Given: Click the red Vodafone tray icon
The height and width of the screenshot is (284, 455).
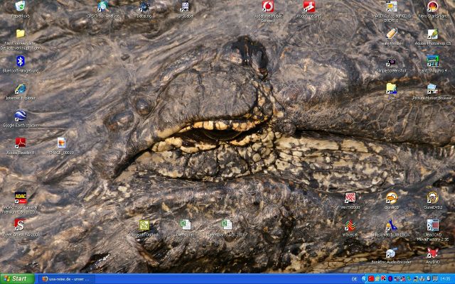Looking at the screenshot, I should tap(370, 279).
